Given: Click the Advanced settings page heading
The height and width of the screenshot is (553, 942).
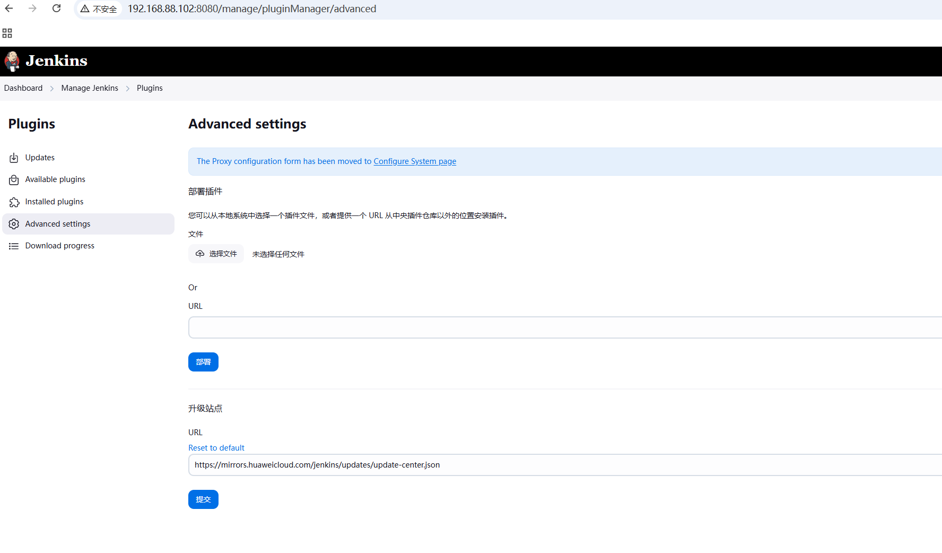Looking at the screenshot, I should pos(248,124).
